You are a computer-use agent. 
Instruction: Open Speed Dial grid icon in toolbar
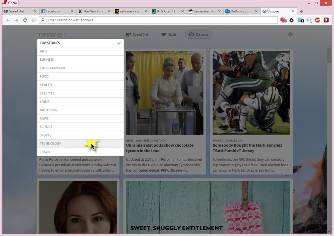pos(34,20)
